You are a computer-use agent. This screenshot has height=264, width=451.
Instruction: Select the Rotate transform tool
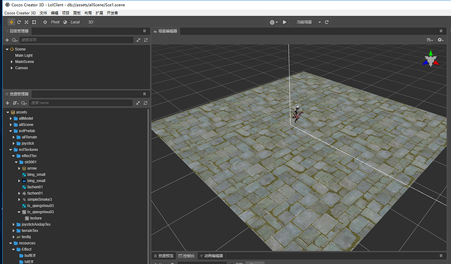pyautogui.click(x=18, y=22)
